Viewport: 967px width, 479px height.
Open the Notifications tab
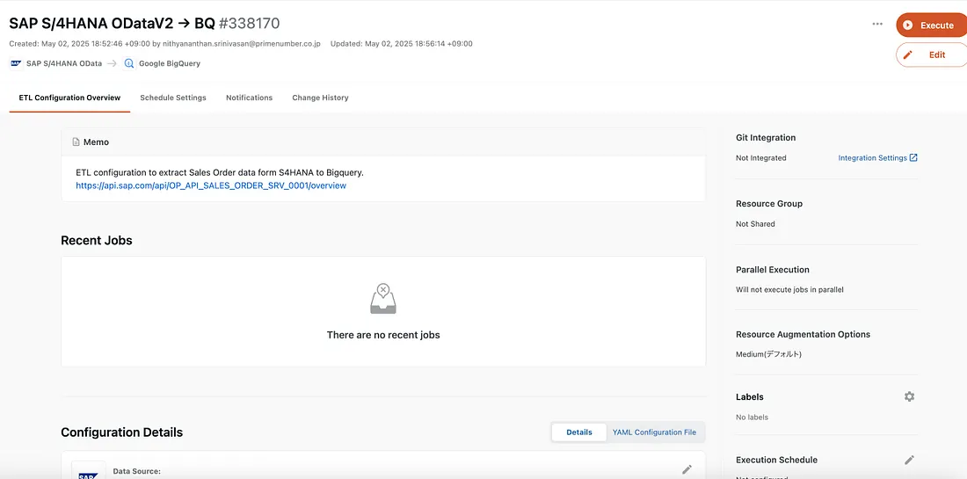pos(249,98)
